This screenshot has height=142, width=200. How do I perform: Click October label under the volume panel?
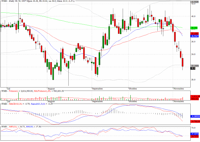click(x=133, y=101)
